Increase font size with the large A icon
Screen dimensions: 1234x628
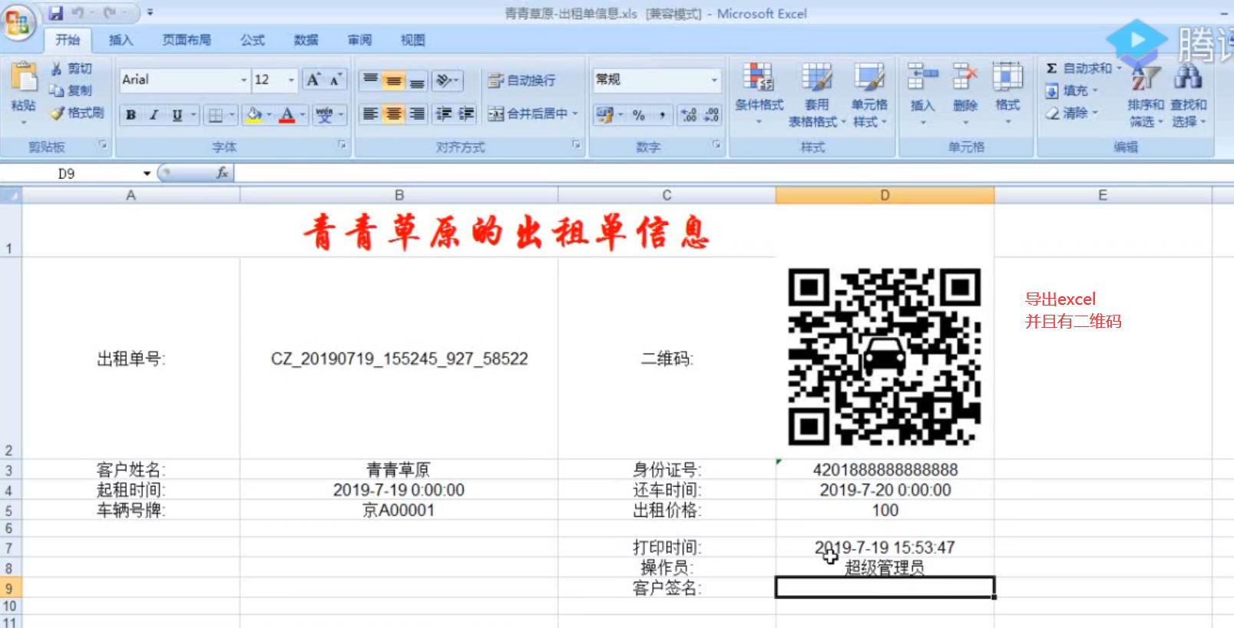pyautogui.click(x=313, y=80)
